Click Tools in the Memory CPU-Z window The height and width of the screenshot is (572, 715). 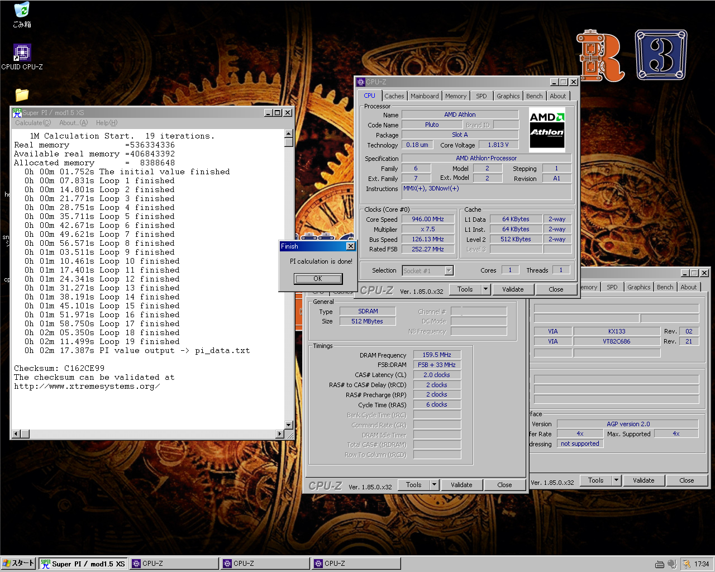pyautogui.click(x=413, y=485)
